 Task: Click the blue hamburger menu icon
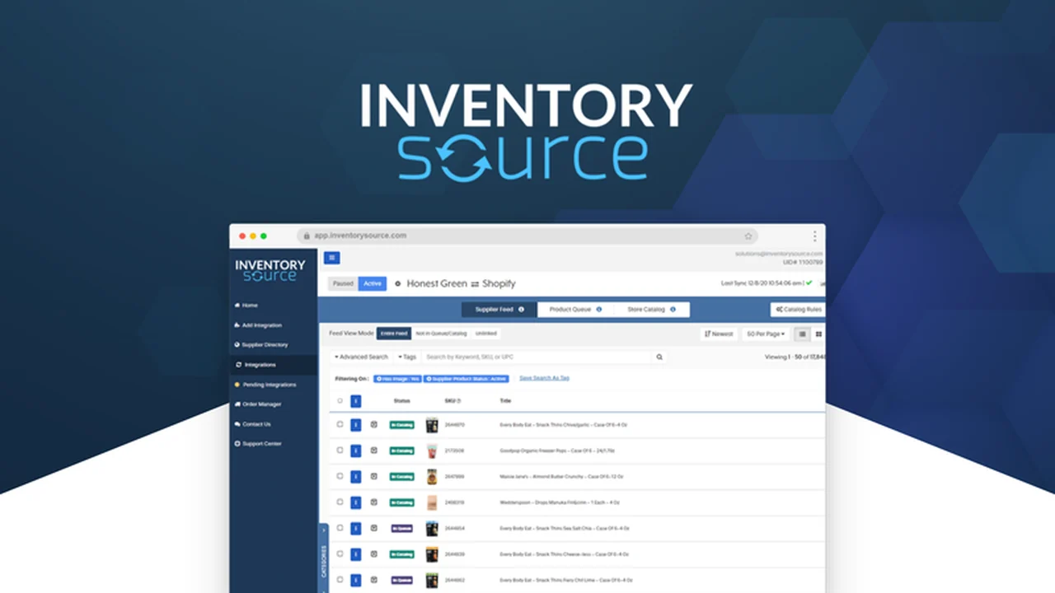tap(331, 258)
